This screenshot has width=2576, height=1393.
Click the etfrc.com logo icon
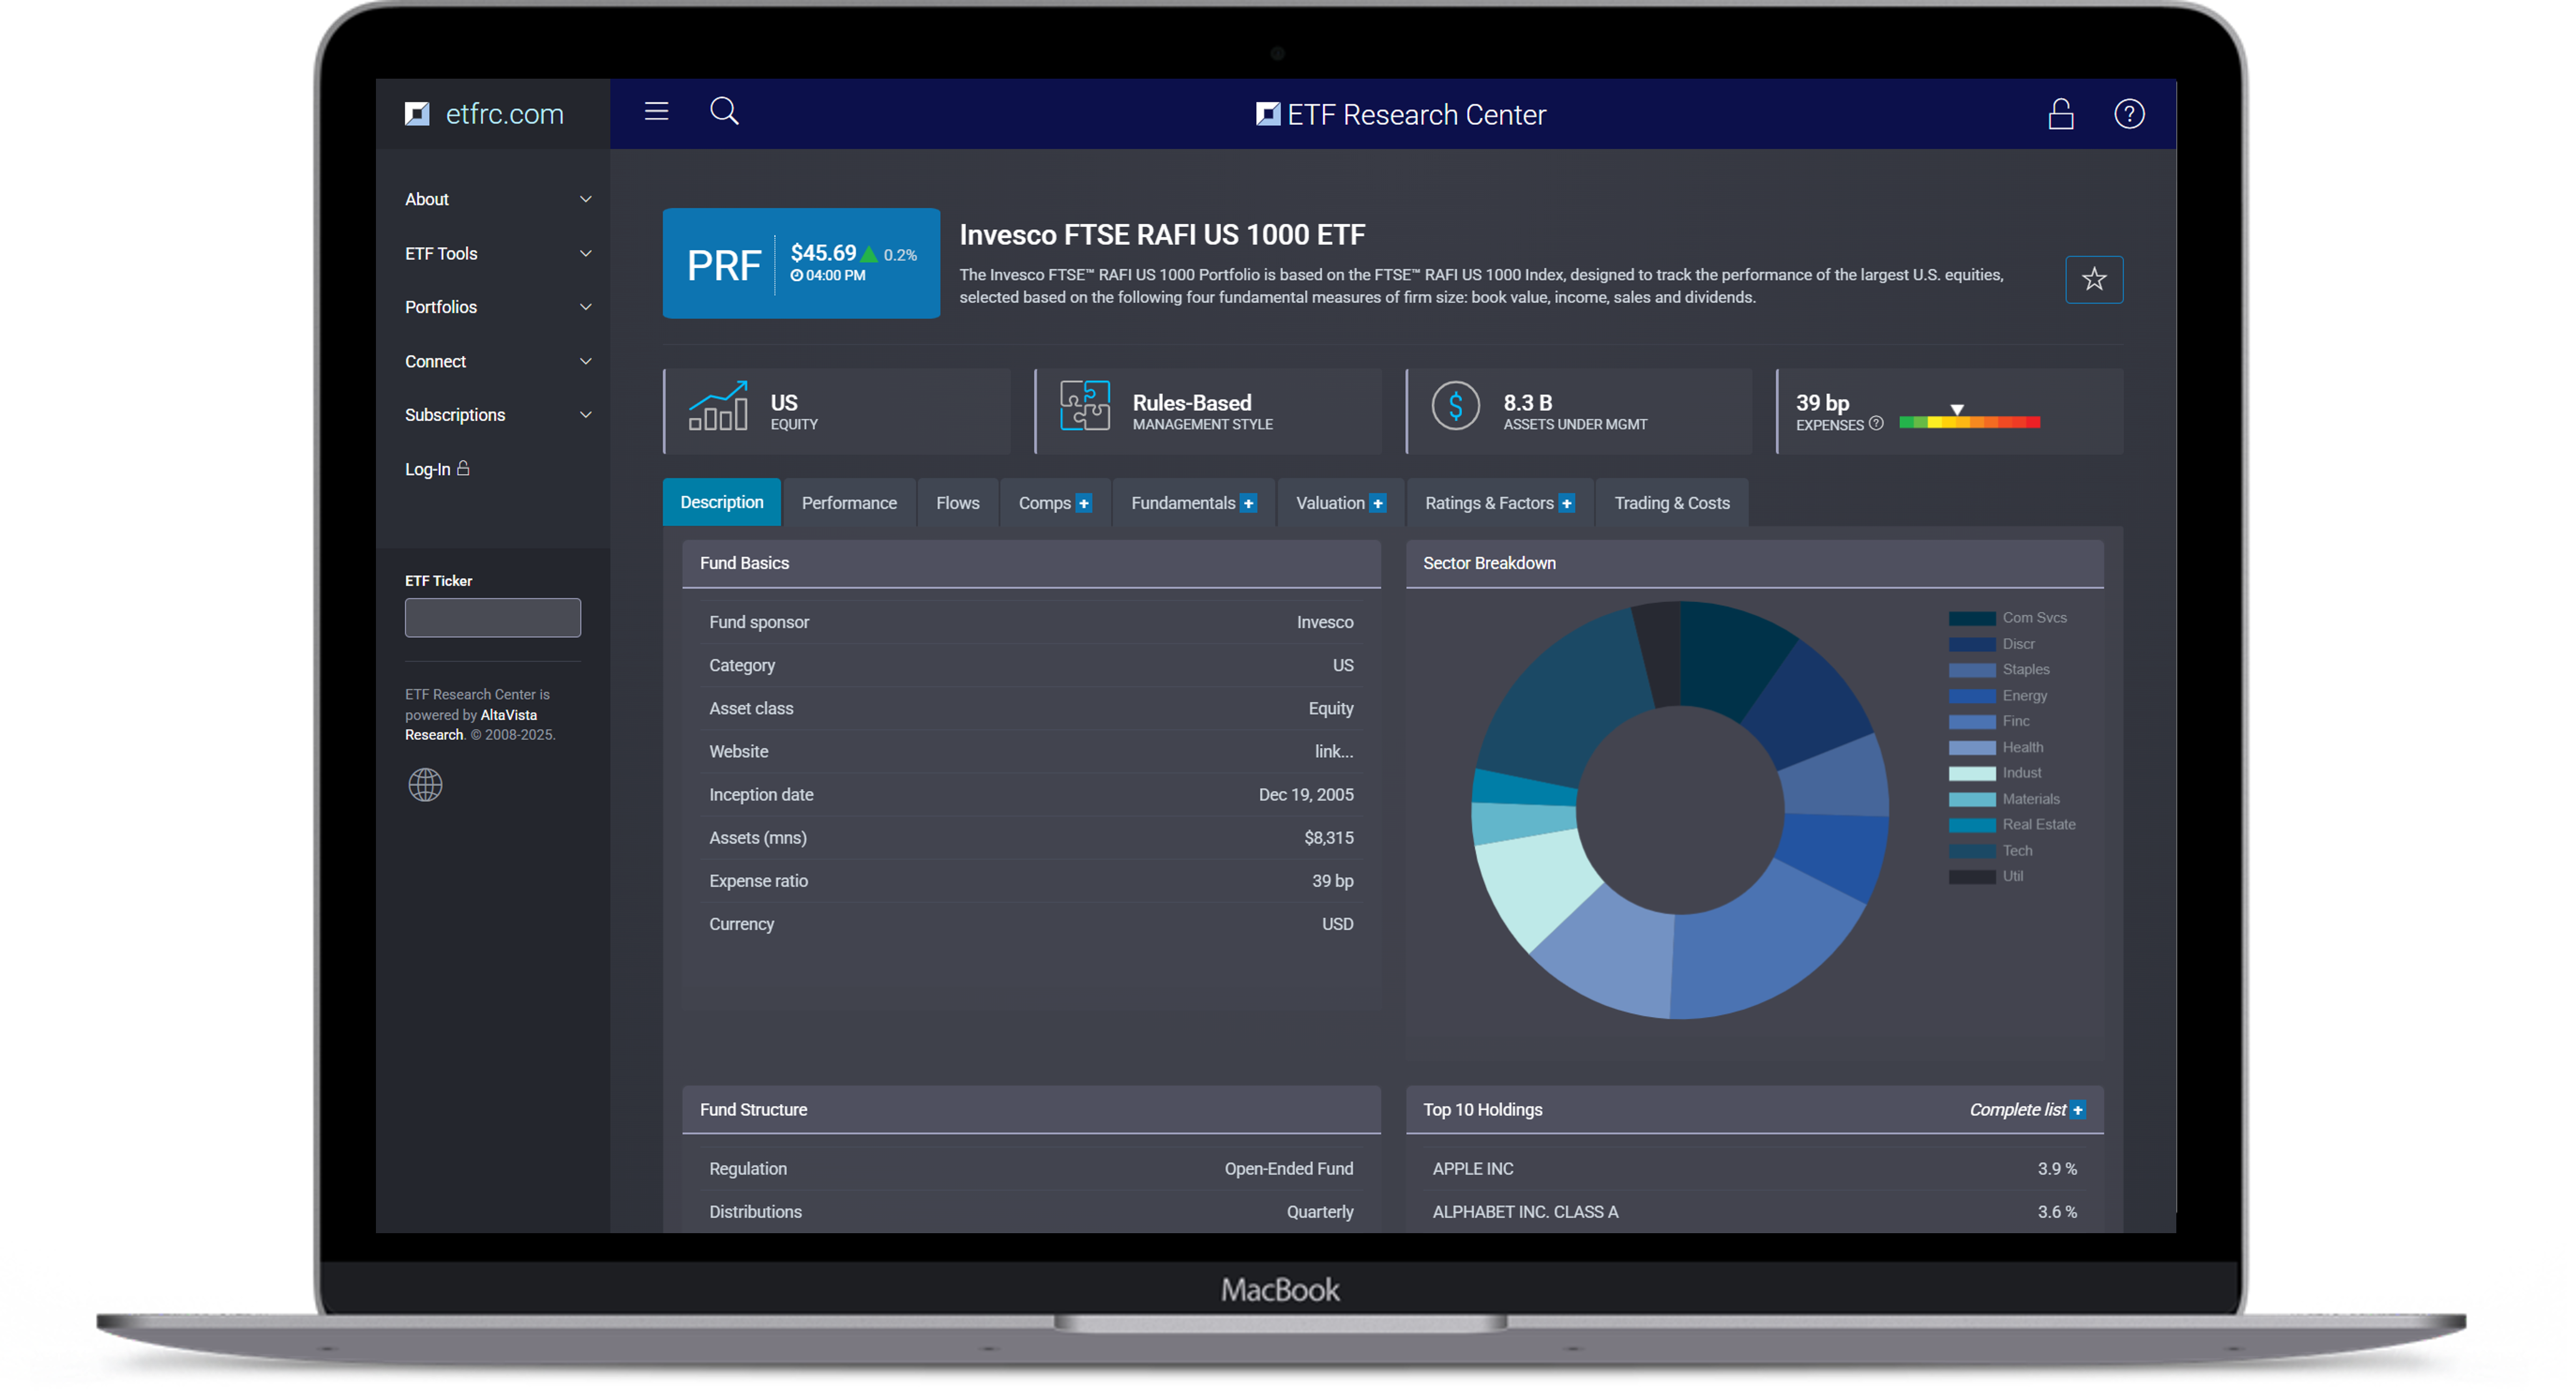coord(417,114)
